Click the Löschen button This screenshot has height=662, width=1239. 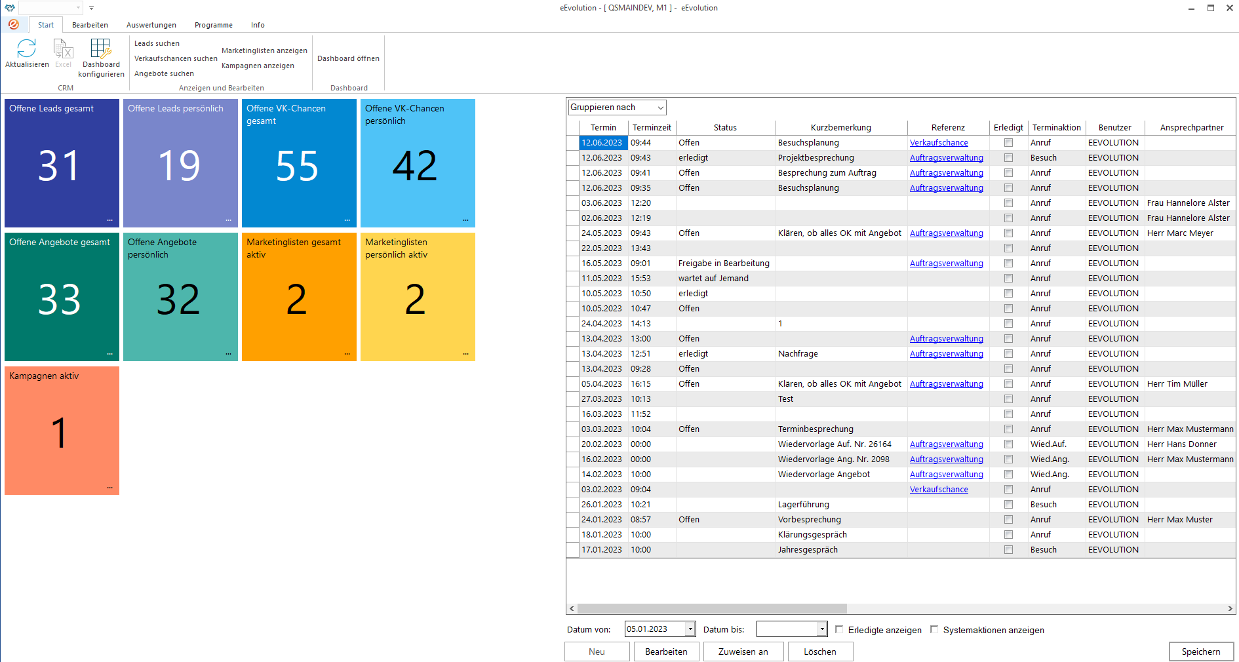point(820,652)
